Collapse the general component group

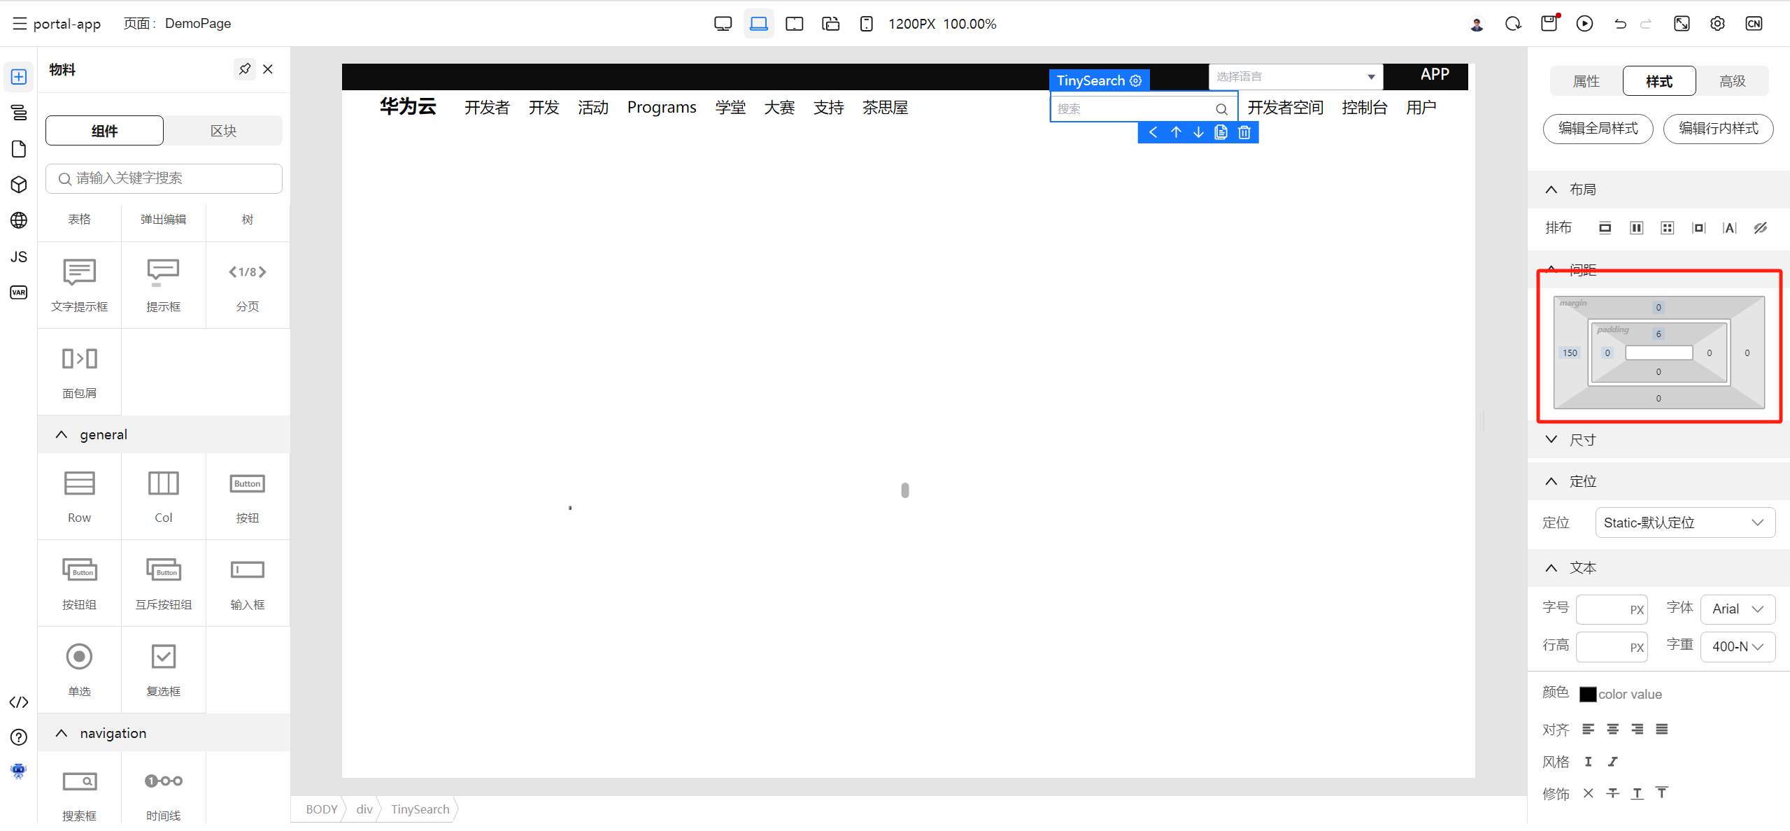(x=62, y=434)
